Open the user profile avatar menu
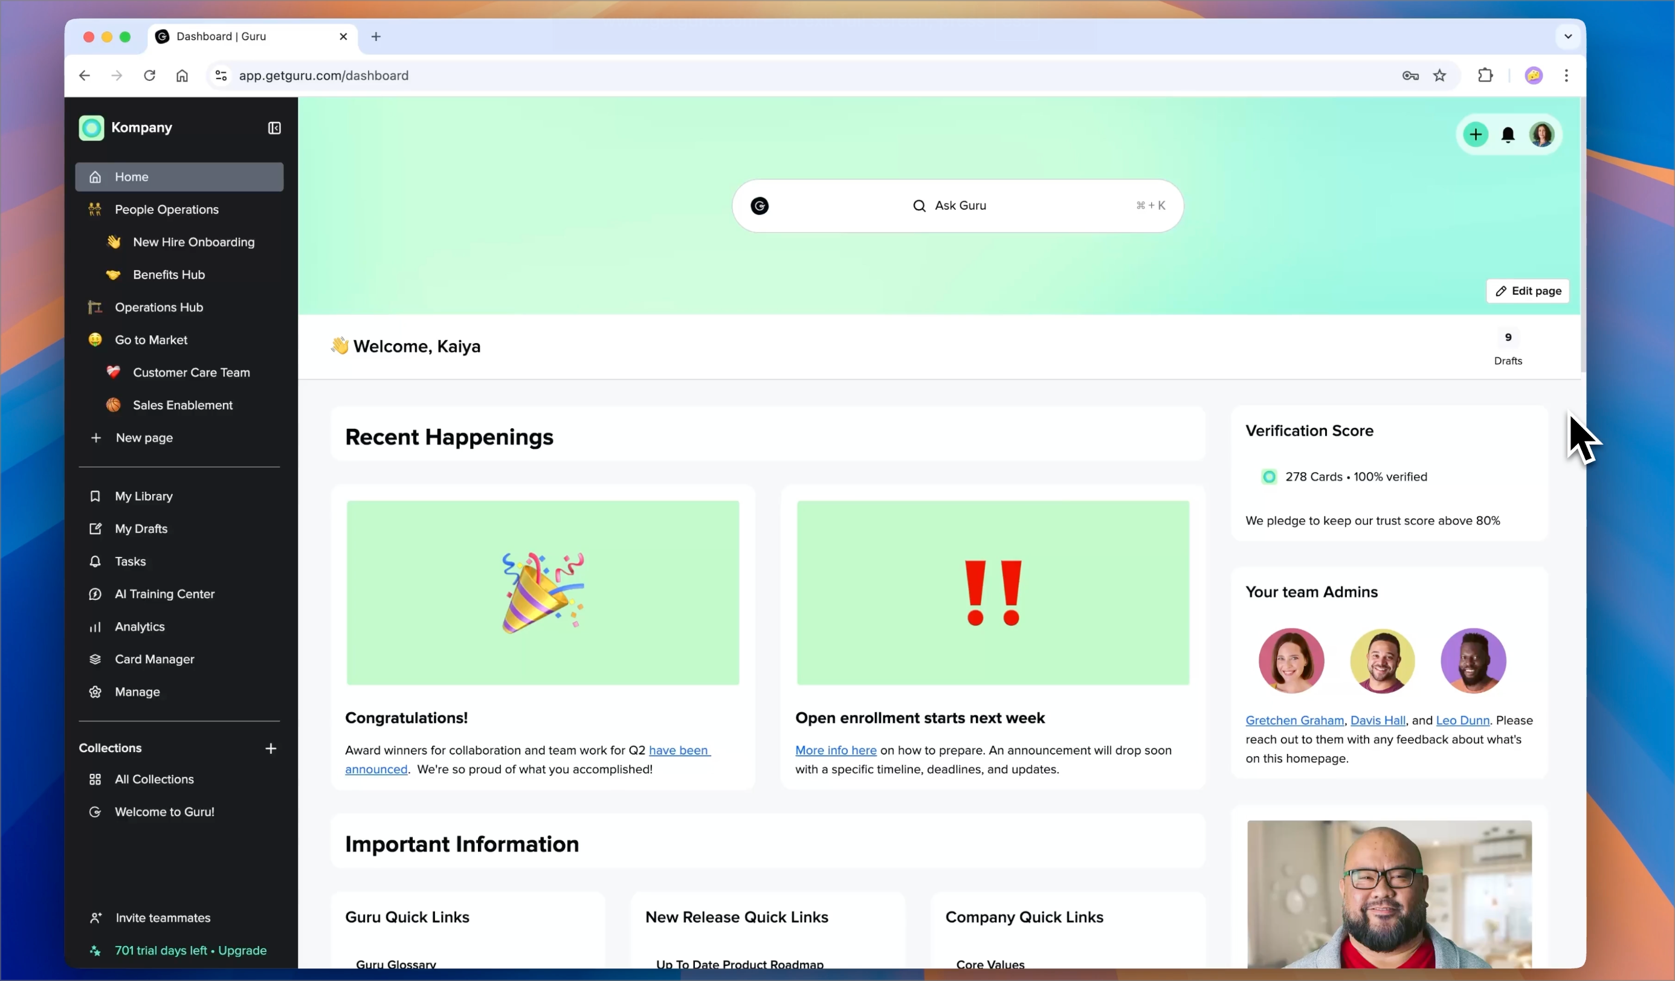The width and height of the screenshot is (1675, 981). (x=1541, y=135)
